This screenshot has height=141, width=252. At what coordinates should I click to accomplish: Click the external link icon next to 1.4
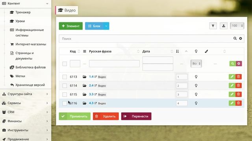[95, 77]
